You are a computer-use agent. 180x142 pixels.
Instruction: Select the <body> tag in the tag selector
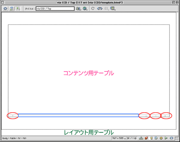coord(5,138)
